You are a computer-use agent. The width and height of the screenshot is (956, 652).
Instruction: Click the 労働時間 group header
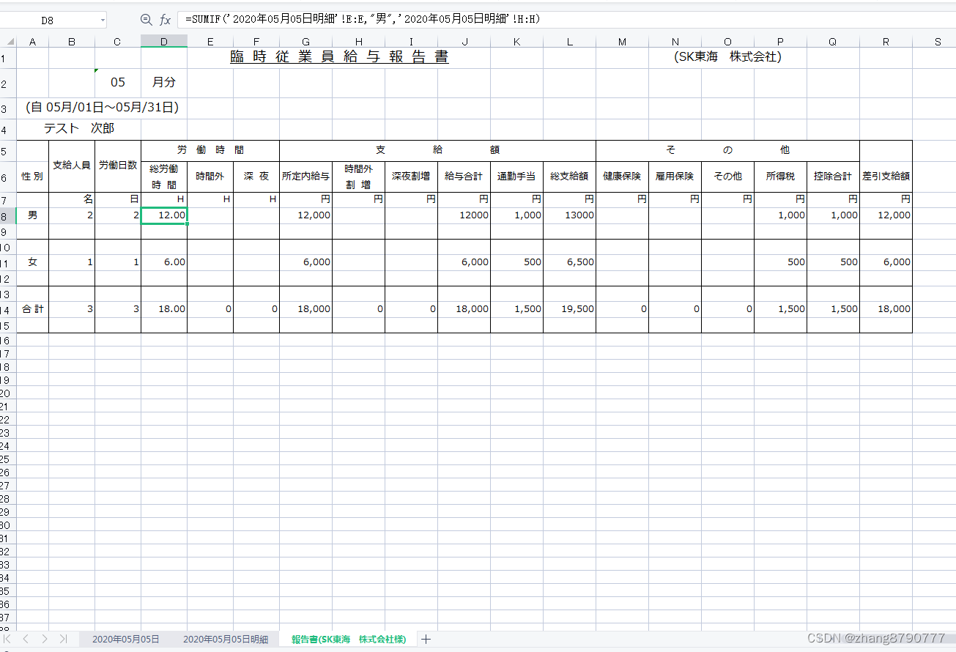click(x=210, y=149)
